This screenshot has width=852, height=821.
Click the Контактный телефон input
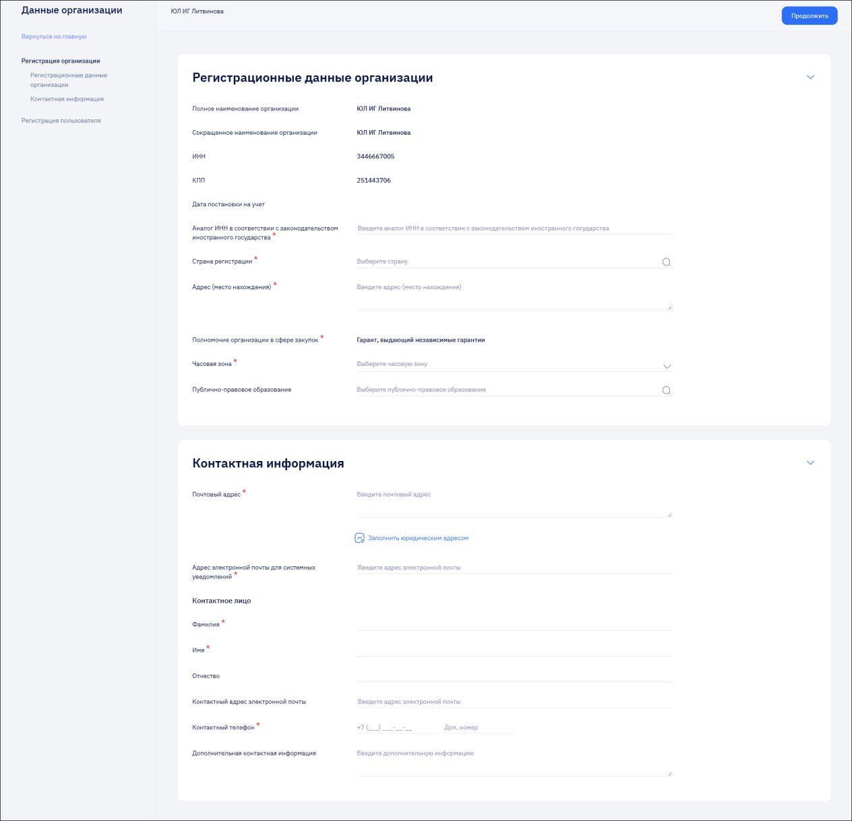(x=396, y=727)
